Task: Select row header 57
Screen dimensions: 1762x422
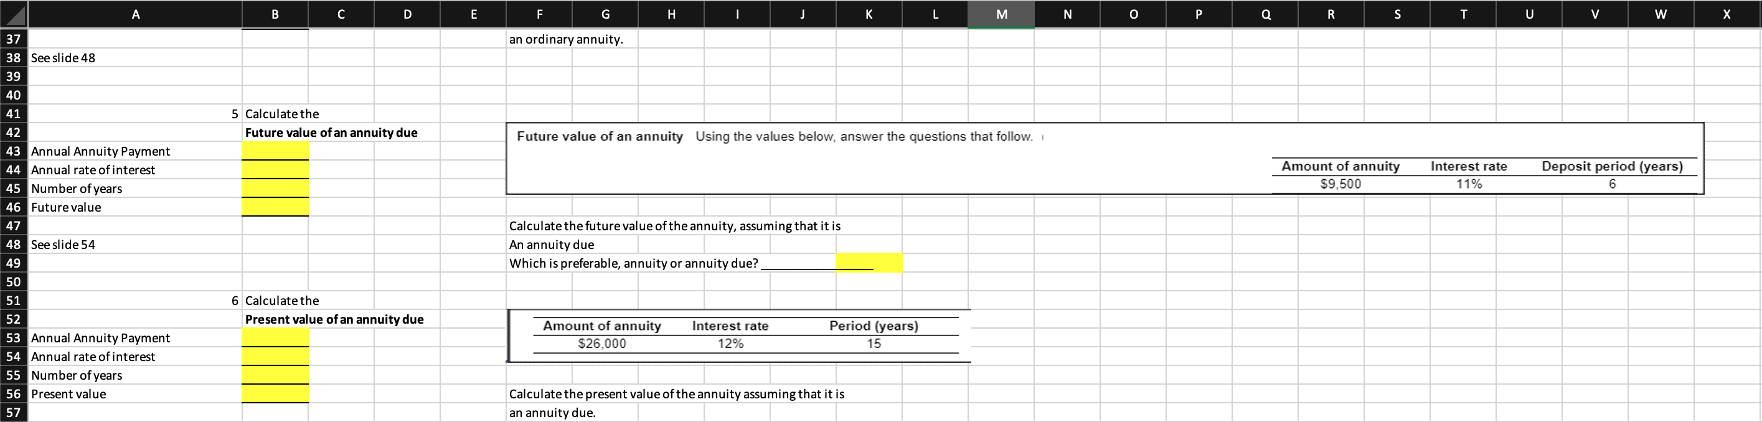Action: pos(12,413)
